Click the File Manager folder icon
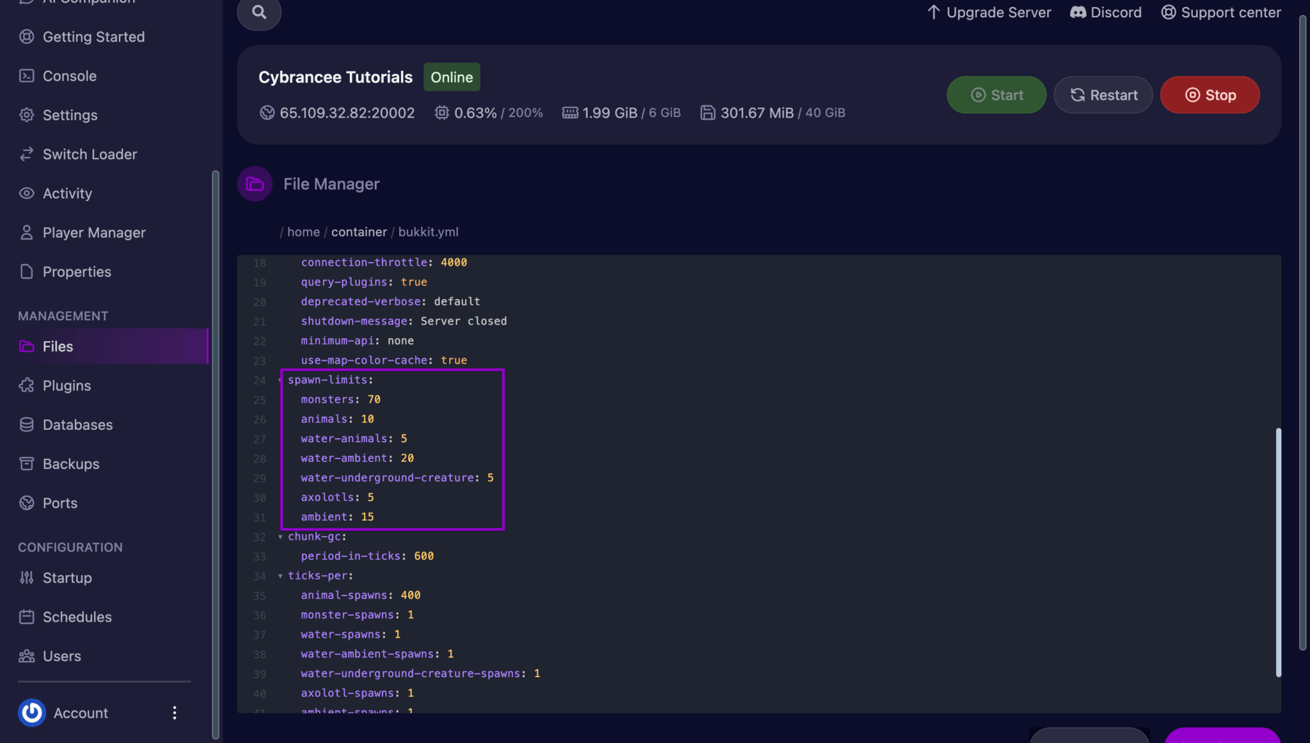Screen dimensions: 1310x743 coord(255,184)
